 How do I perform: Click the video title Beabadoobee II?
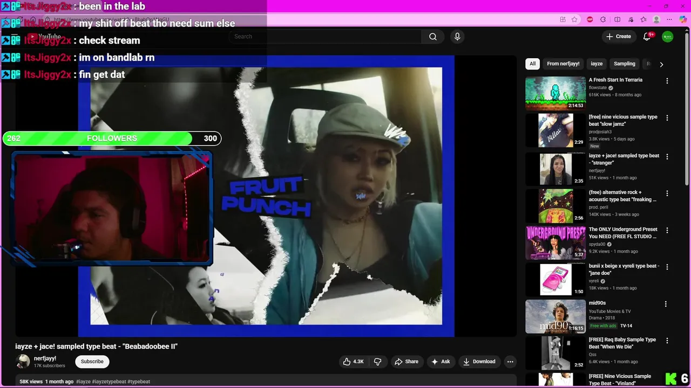96,347
